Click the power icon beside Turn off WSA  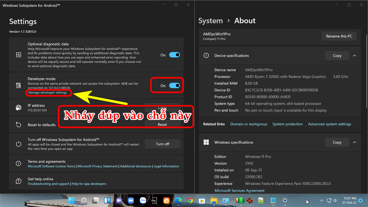pyautogui.click(x=19, y=144)
